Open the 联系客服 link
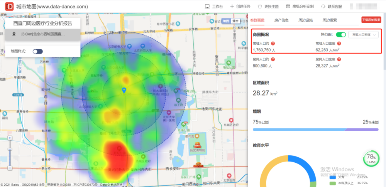 click(x=335, y=7)
